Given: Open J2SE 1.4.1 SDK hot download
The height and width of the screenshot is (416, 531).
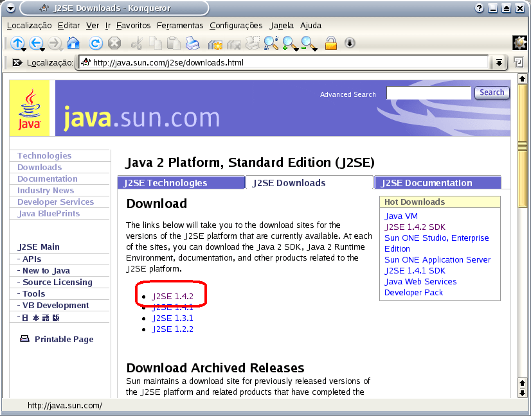Looking at the screenshot, I should pos(415,270).
